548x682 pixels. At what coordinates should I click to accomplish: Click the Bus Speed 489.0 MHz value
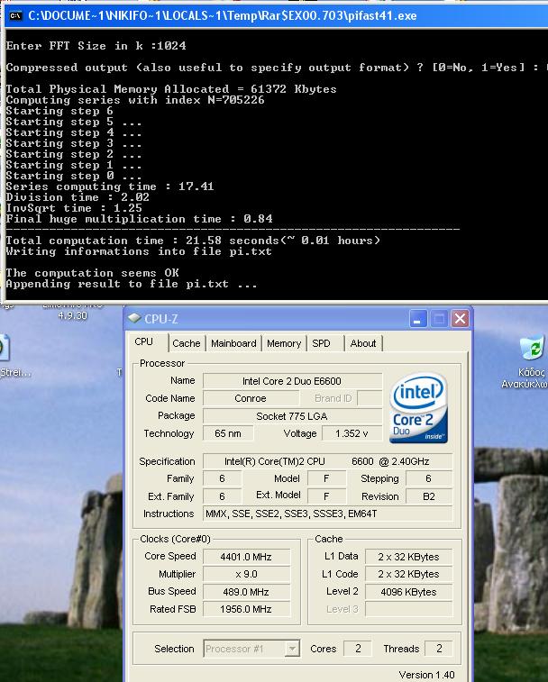[246, 592]
